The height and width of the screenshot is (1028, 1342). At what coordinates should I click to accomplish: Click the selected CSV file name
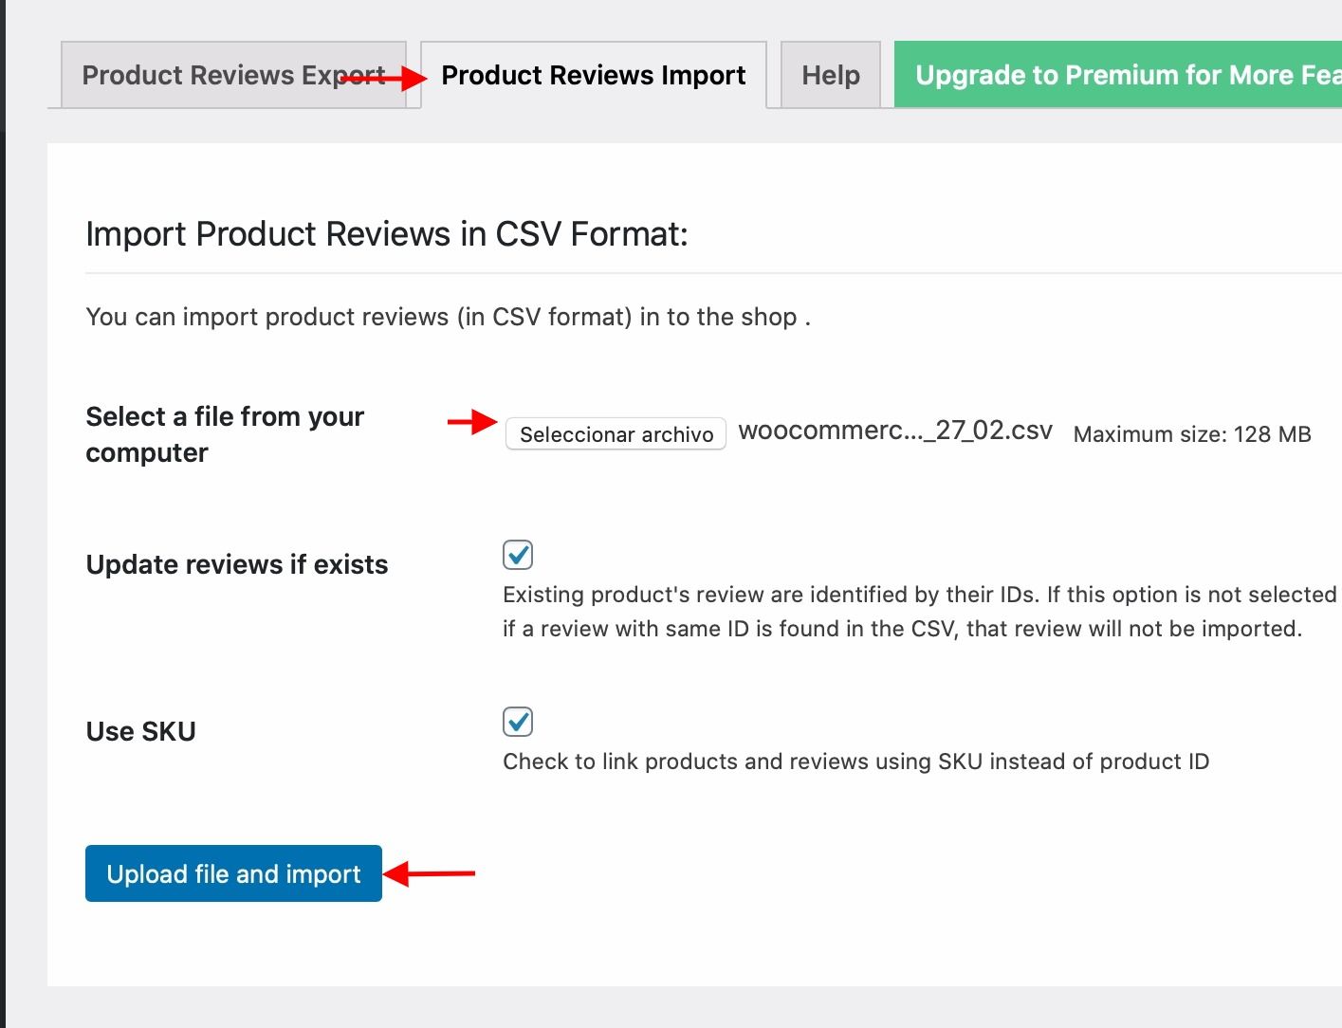[895, 431]
